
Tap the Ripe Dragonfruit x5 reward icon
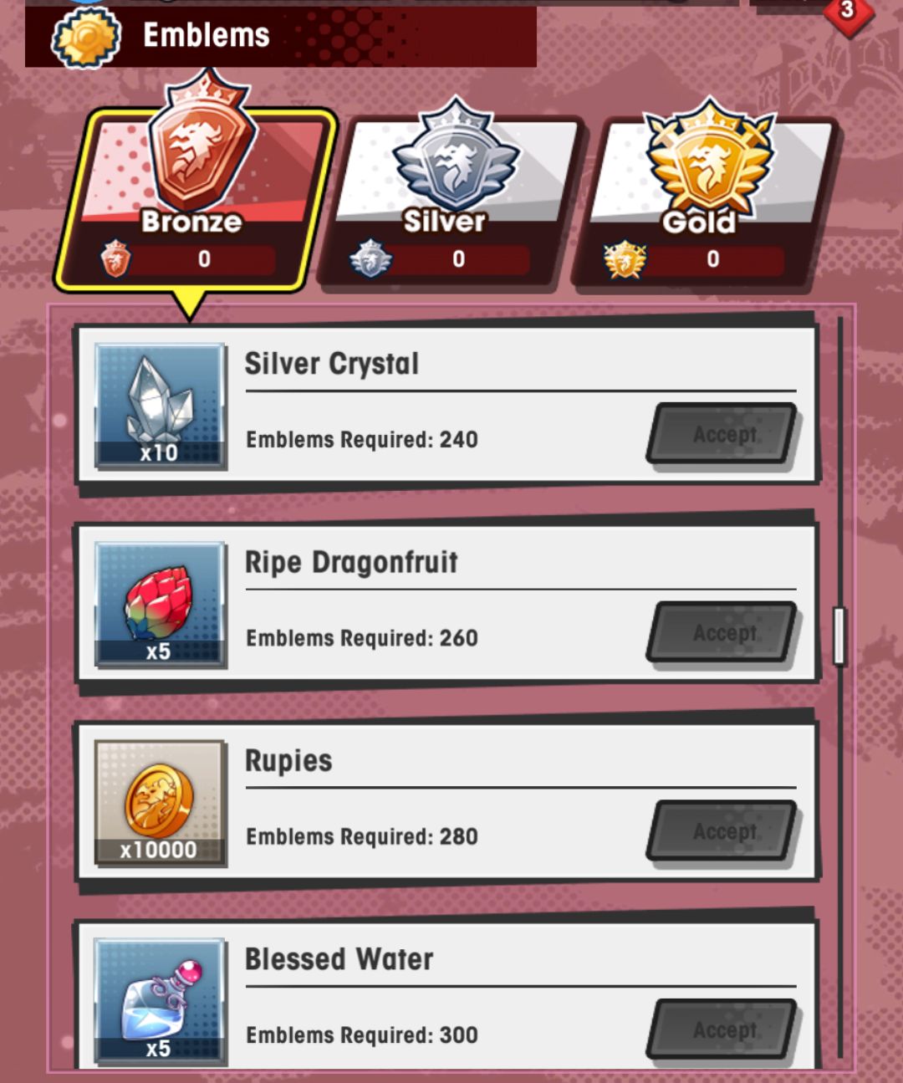point(160,605)
